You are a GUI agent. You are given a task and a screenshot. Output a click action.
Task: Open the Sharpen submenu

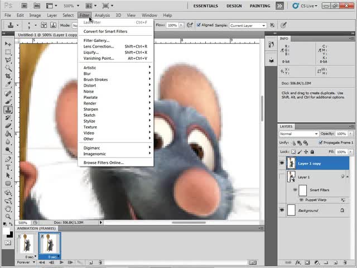coord(115,109)
